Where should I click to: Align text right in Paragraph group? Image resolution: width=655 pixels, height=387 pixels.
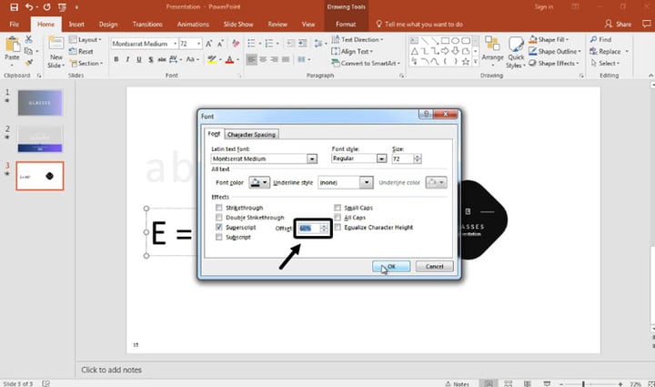tap(274, 59)
